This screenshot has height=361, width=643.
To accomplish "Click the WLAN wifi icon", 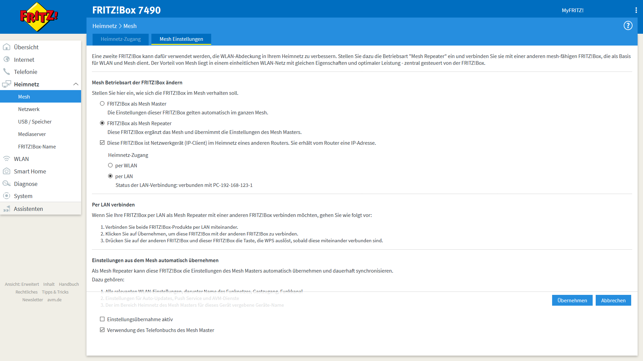I will (6, 159).
